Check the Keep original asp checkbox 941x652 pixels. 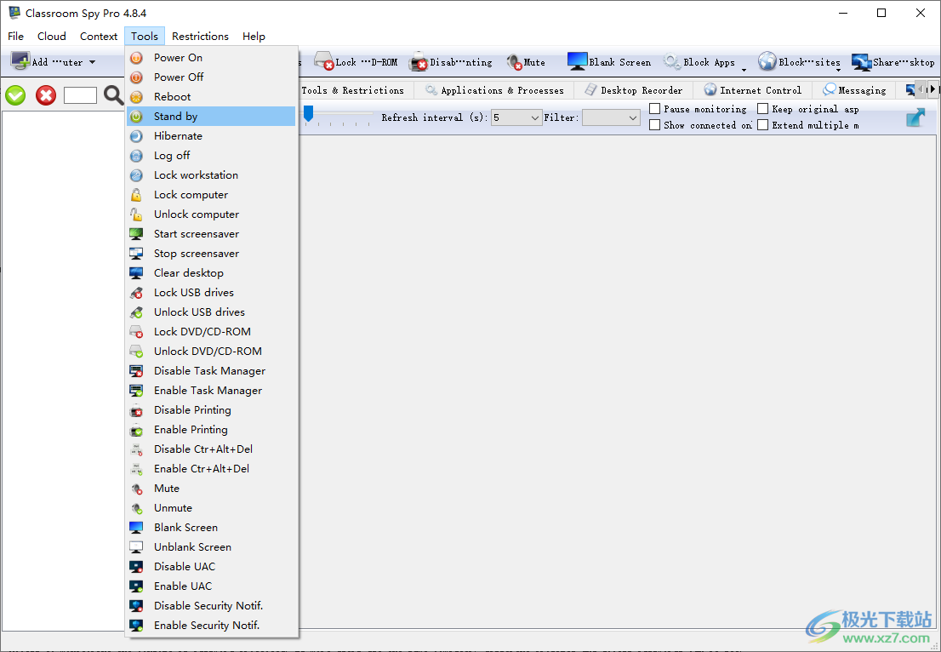pos(763,109)
